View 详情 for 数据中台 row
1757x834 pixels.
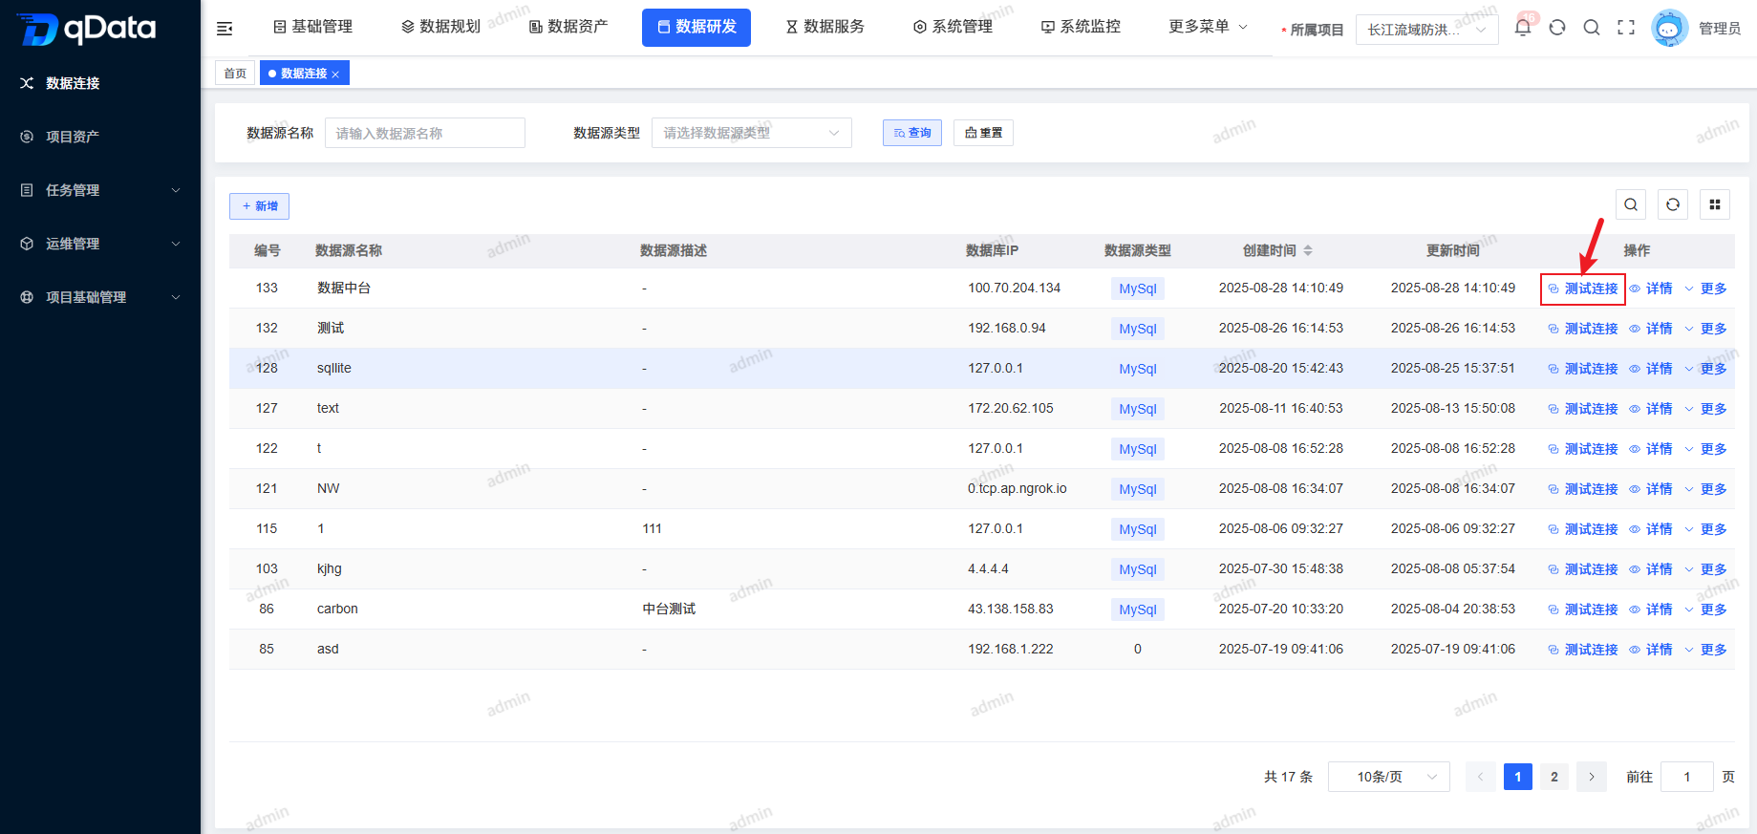pos(1651,289)
